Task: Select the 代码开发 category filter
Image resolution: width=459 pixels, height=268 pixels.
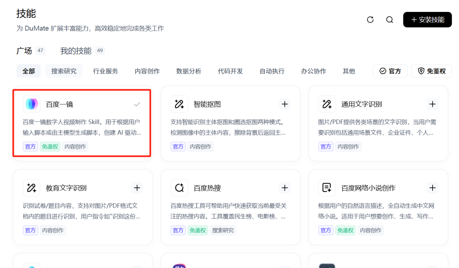Action: click(x=230, y=71)
